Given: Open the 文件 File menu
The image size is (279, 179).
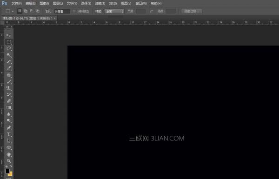Looking at the screenshot, I should click(x=17, y=3).
